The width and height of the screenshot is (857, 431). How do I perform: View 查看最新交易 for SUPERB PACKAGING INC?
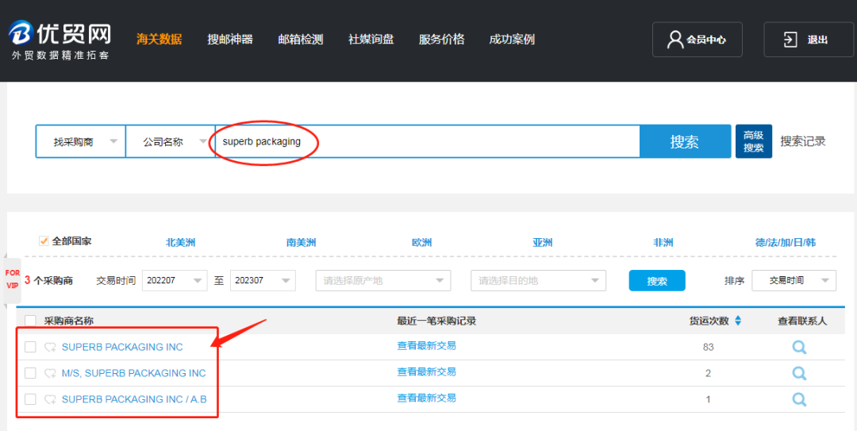coord(427,346)
